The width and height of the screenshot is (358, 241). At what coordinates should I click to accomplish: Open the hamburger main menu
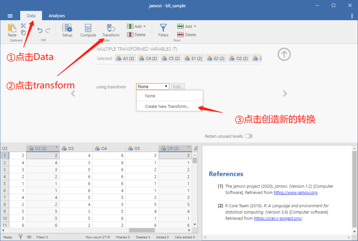pos(10,16)
